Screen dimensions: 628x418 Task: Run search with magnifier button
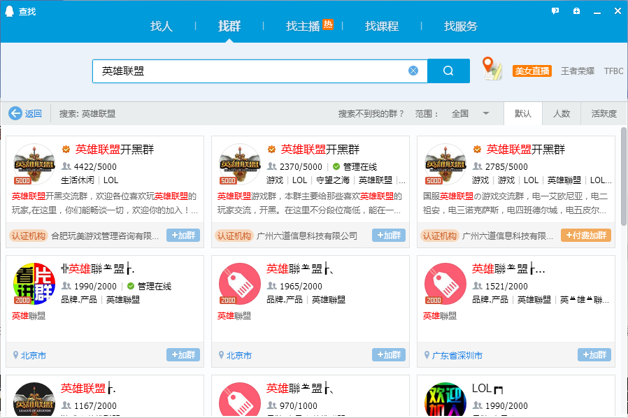448,71
